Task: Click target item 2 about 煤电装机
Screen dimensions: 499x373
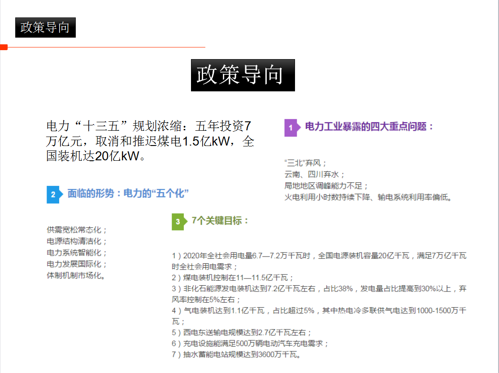Action: tap(233, 278)
